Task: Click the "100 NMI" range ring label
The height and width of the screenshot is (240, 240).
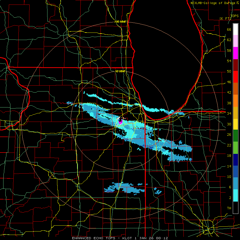Action: (120, 22)
